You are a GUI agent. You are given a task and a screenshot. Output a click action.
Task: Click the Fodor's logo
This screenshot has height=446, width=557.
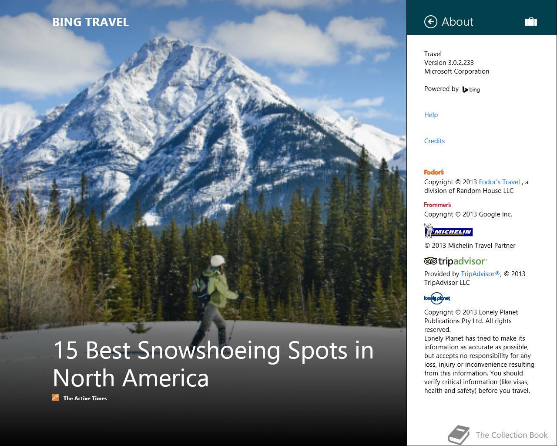tap(434, 172)
